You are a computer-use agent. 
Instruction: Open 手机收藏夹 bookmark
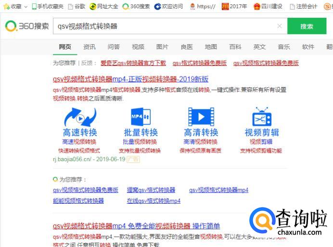tap(48, 6)
